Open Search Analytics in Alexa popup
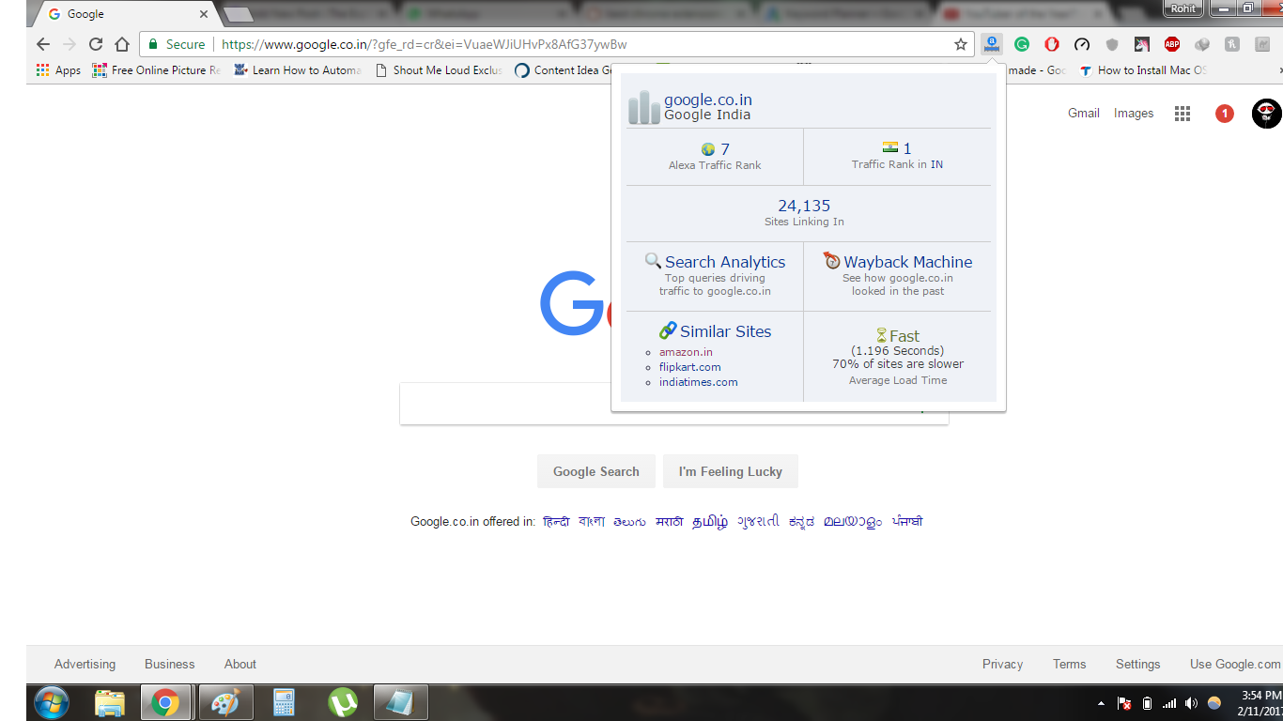 (724, 262)
